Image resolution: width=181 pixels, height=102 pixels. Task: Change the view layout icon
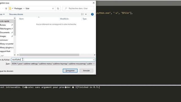pyautogui.click(x=82, y=14)
